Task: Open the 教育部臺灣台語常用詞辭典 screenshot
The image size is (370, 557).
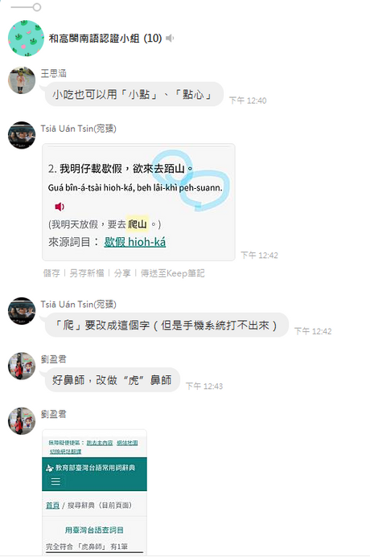Action: coord(94,492)
